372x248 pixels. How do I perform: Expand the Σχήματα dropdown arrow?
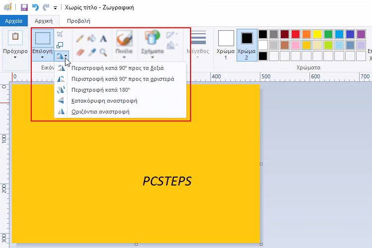tap(152, 57)
